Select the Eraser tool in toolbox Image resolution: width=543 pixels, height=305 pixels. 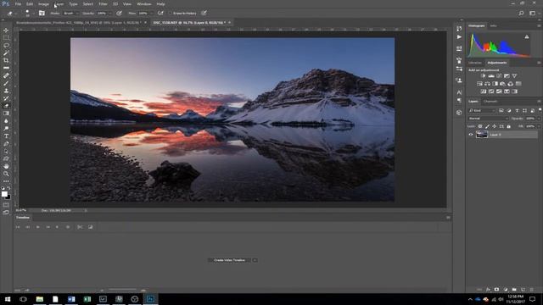(x=6, y=106)
